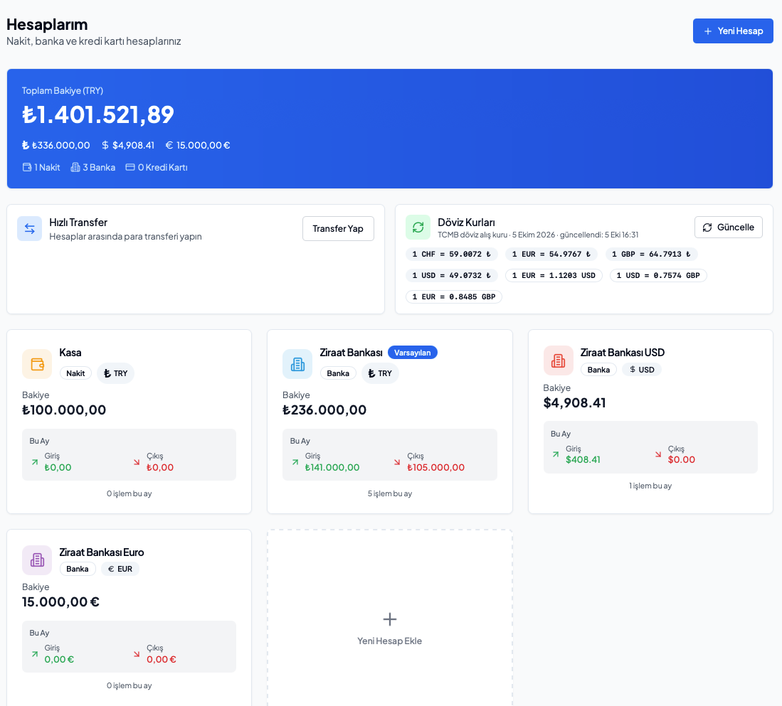
Task: Click the 1 CHF = 59.0072 rate chip
Action: pyautogui.click(x=451, y=254)
